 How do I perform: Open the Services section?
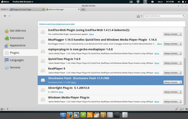(x=13, y=67)
